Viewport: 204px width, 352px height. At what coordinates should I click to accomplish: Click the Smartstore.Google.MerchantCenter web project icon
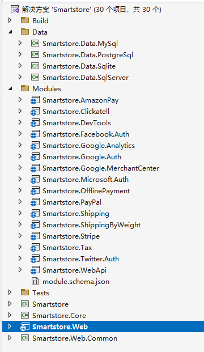(x=35, y=168)
